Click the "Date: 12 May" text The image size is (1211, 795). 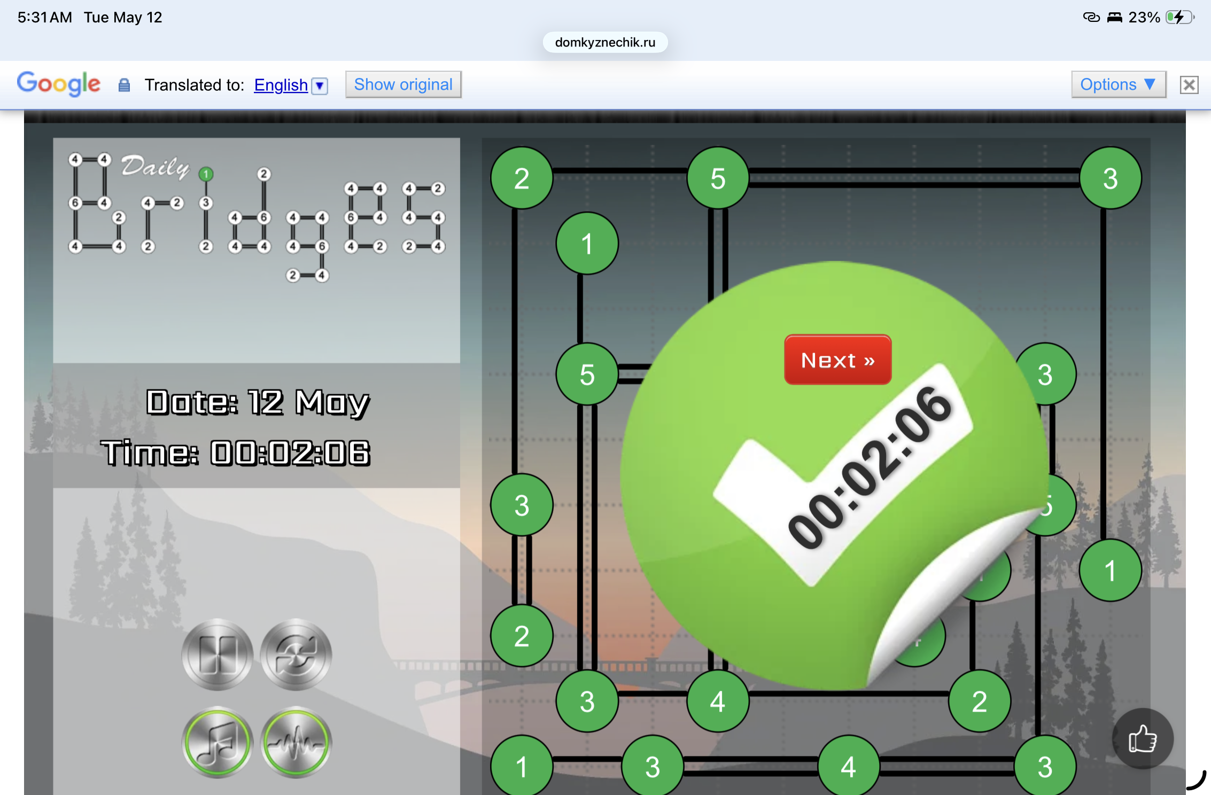[x=258, y=402]
